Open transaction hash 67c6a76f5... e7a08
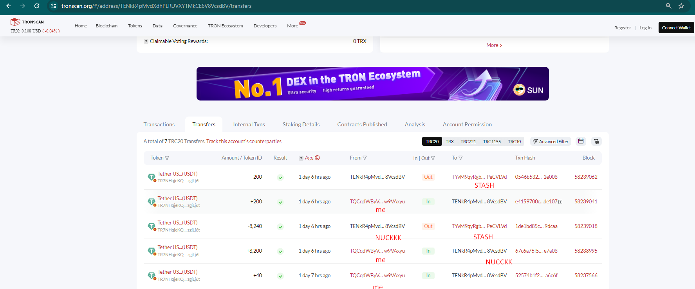695x289 pixels. [536, 251]
